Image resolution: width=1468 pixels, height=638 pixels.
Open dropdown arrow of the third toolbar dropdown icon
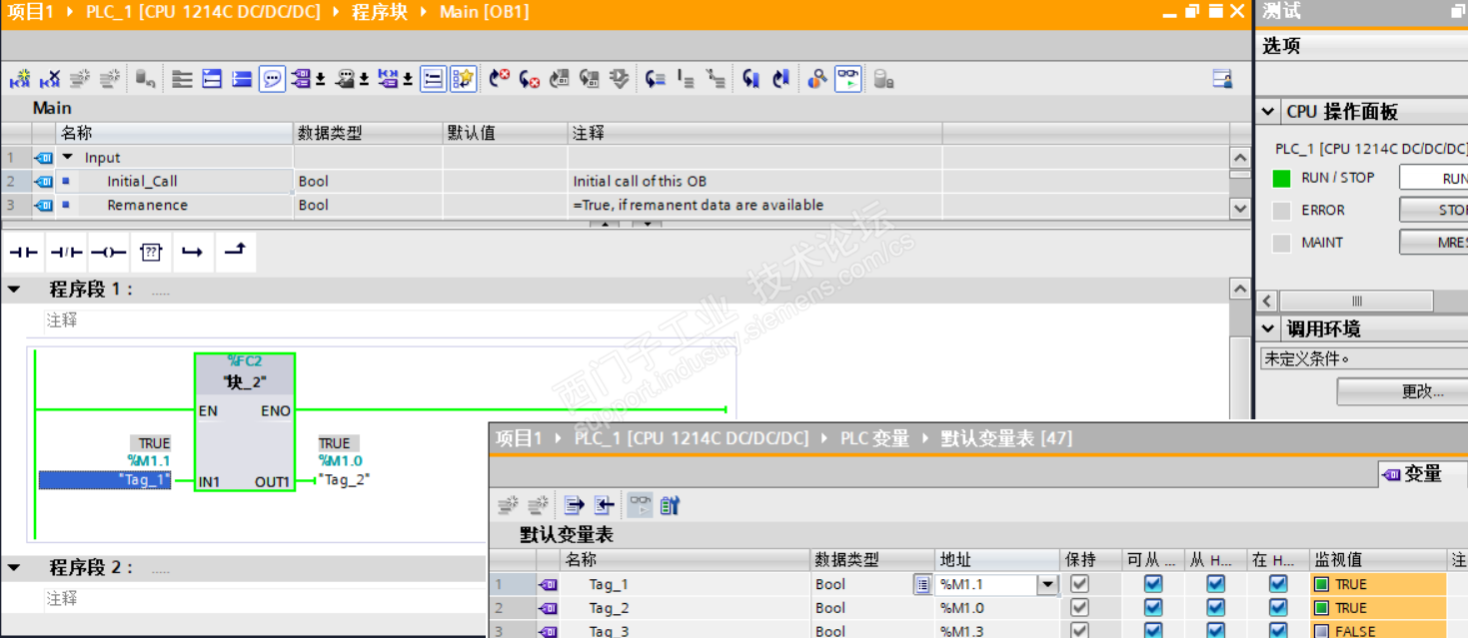(408, 79)
